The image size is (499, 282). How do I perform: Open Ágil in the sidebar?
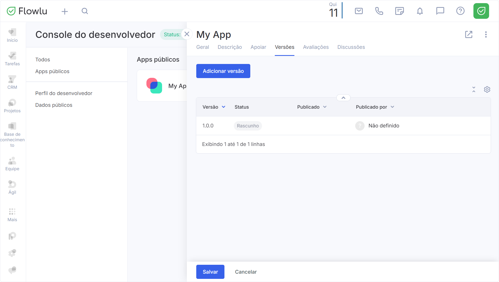[x=12, y=187]
